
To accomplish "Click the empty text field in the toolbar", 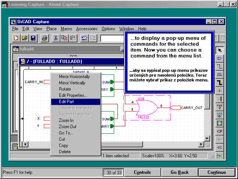I will (x=112, y=38).
